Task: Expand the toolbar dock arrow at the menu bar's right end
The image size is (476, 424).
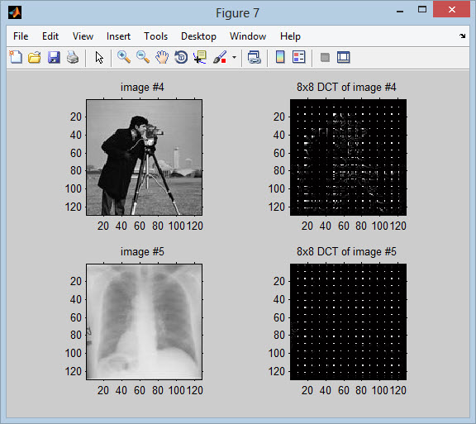Action: pyautogui.click(x=462, y=36)
